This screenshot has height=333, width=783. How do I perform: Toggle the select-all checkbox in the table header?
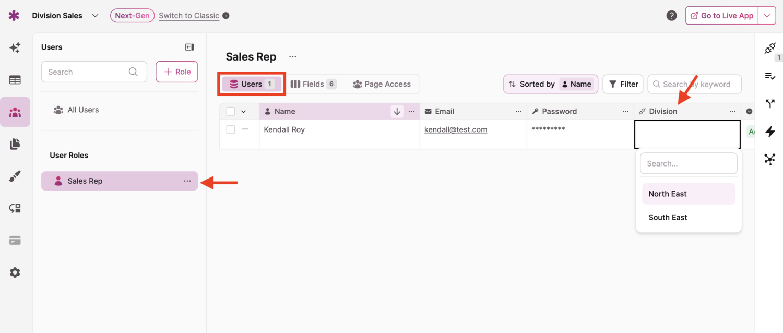[231, 111]
